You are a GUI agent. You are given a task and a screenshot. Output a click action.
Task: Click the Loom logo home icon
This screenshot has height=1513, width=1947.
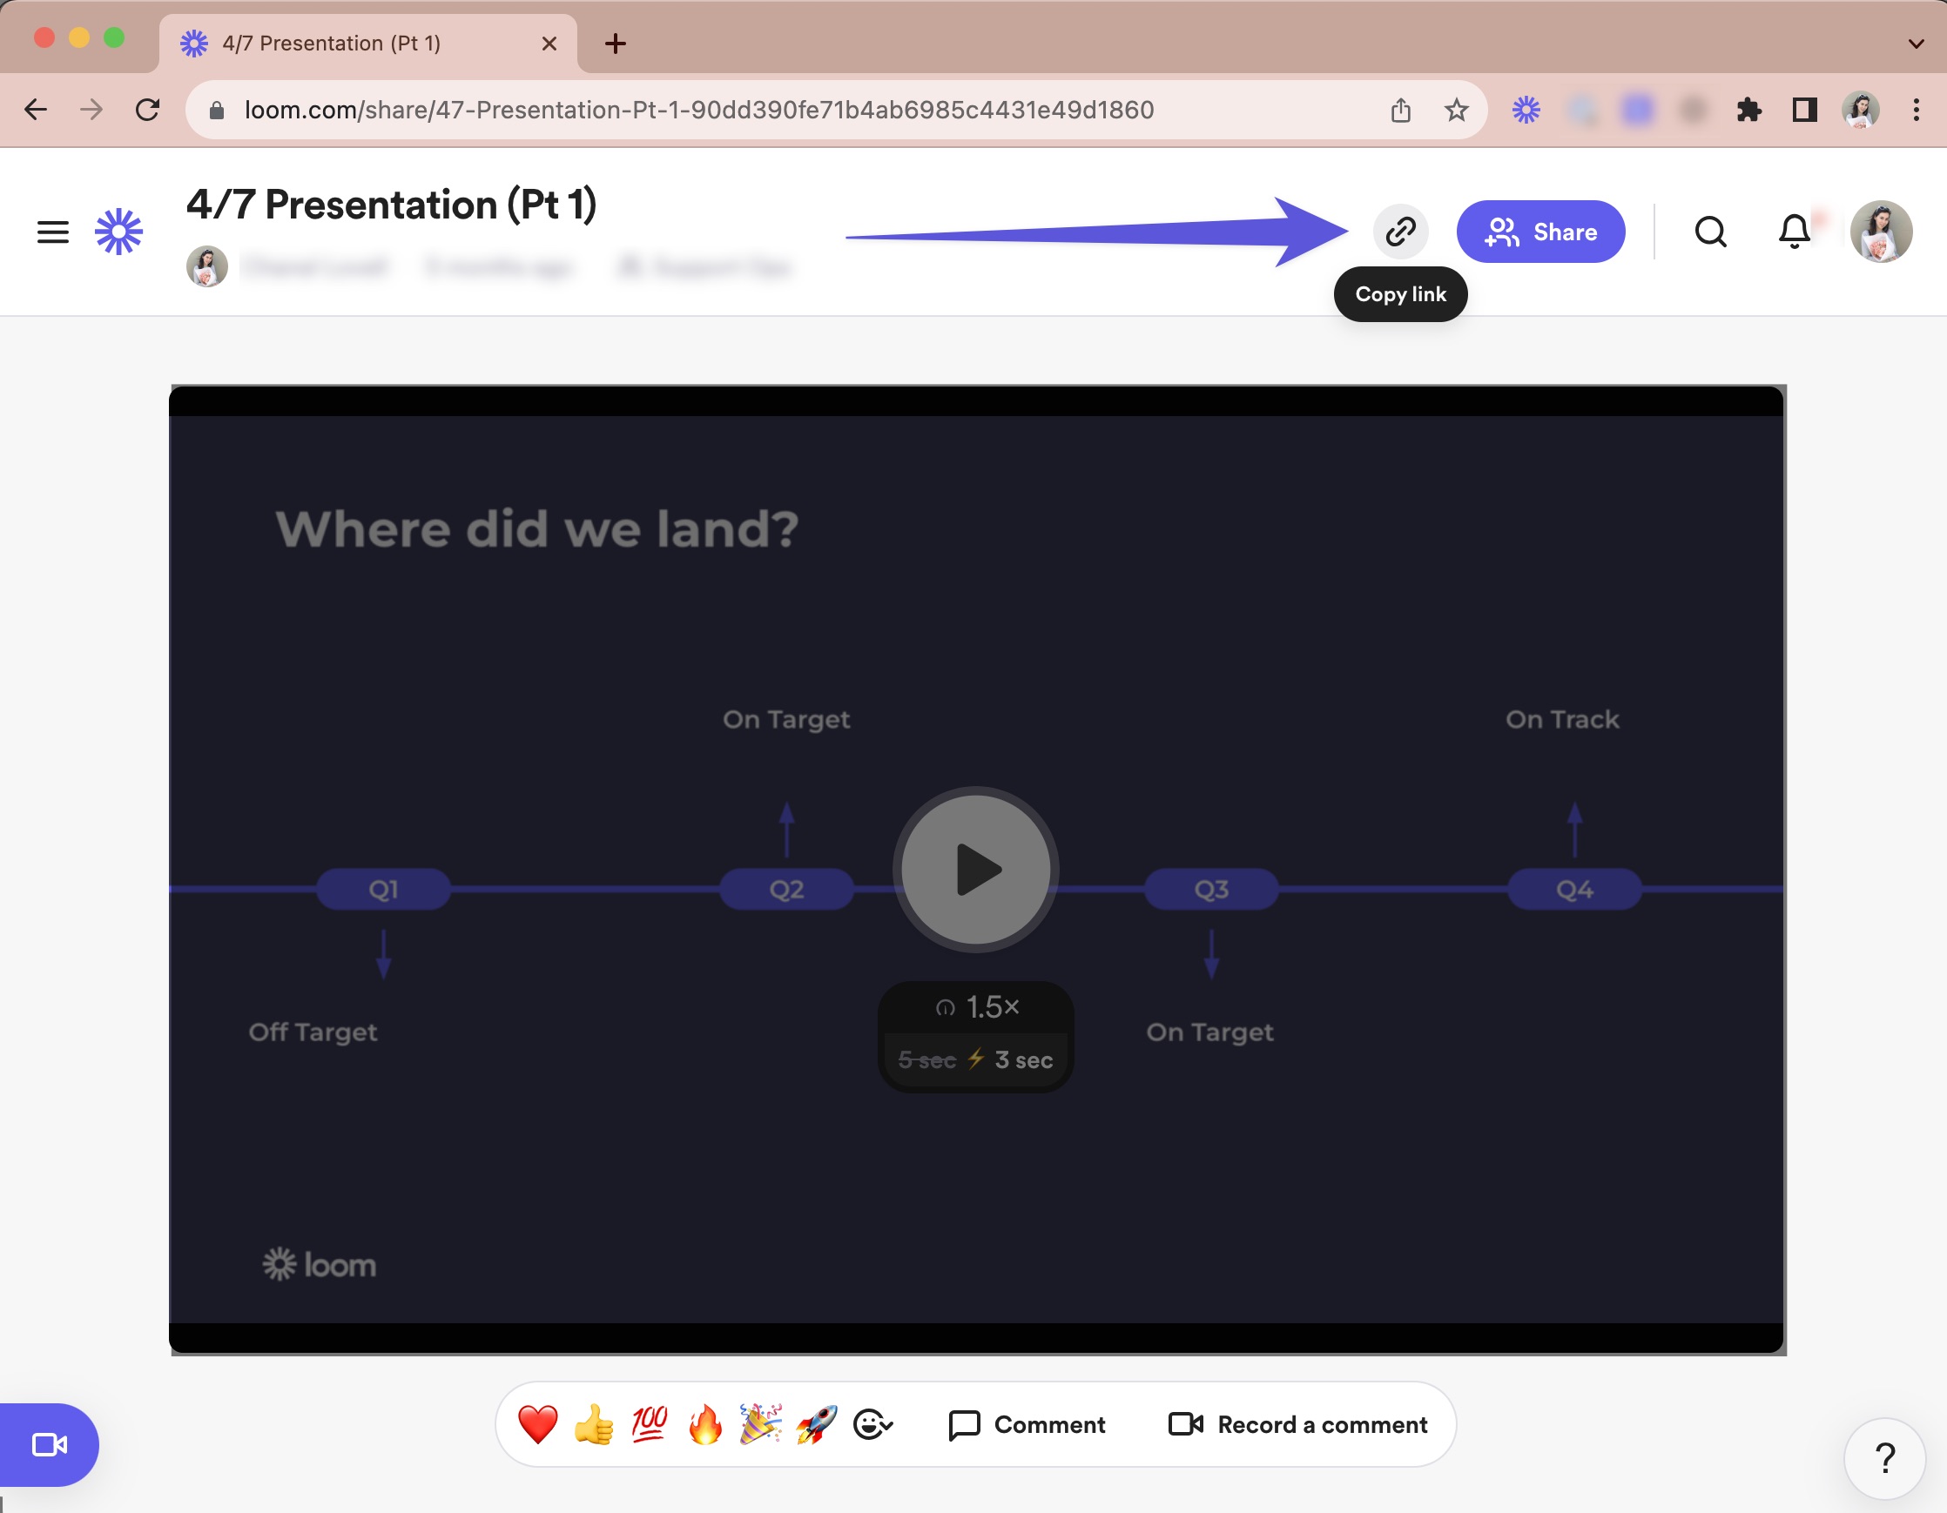click(x=118, y=232)
